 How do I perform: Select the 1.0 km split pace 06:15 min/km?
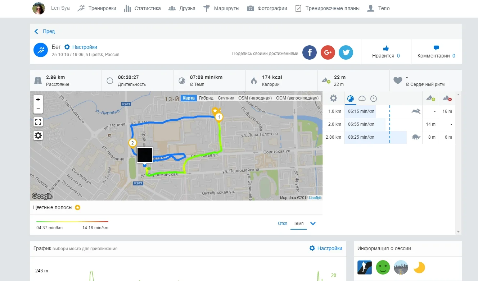[x=361, y=111]
